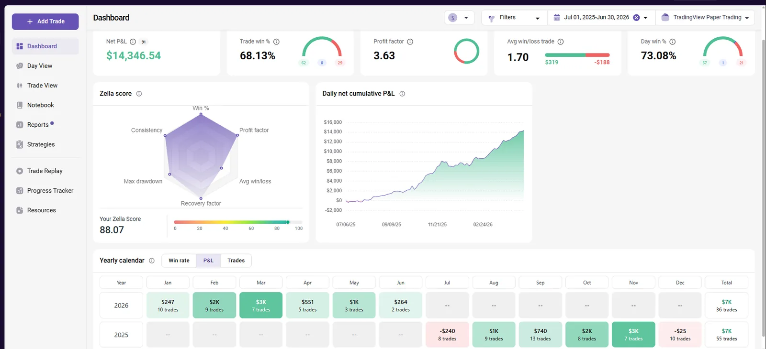Screen dimensions: 766x349
Task: Click the Zella score progress bar
Action: 238,222
